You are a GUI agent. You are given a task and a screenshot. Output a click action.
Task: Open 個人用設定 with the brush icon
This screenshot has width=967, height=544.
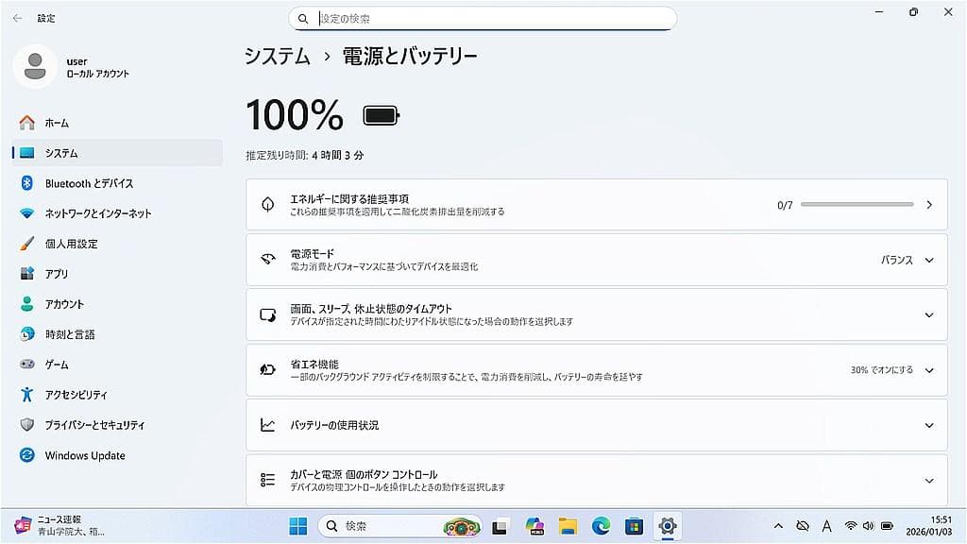(76, 244)
